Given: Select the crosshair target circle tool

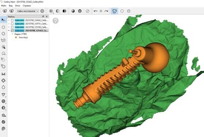Looking at the screenshot, I should (3, 81).
